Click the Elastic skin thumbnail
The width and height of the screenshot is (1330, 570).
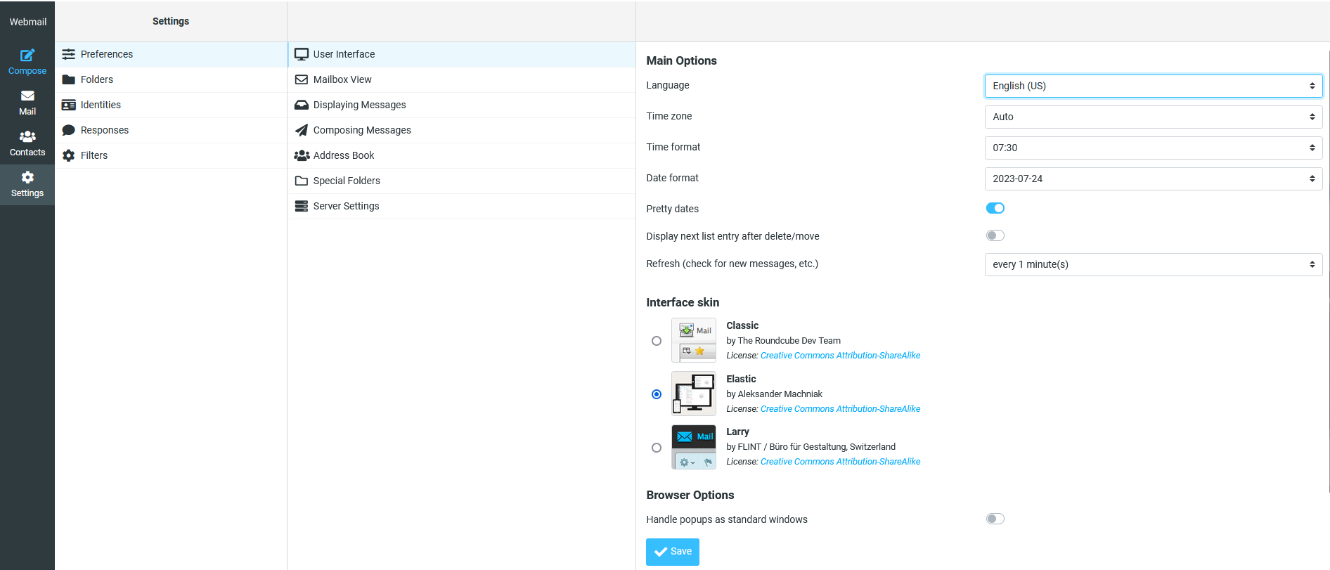(693, 394)
